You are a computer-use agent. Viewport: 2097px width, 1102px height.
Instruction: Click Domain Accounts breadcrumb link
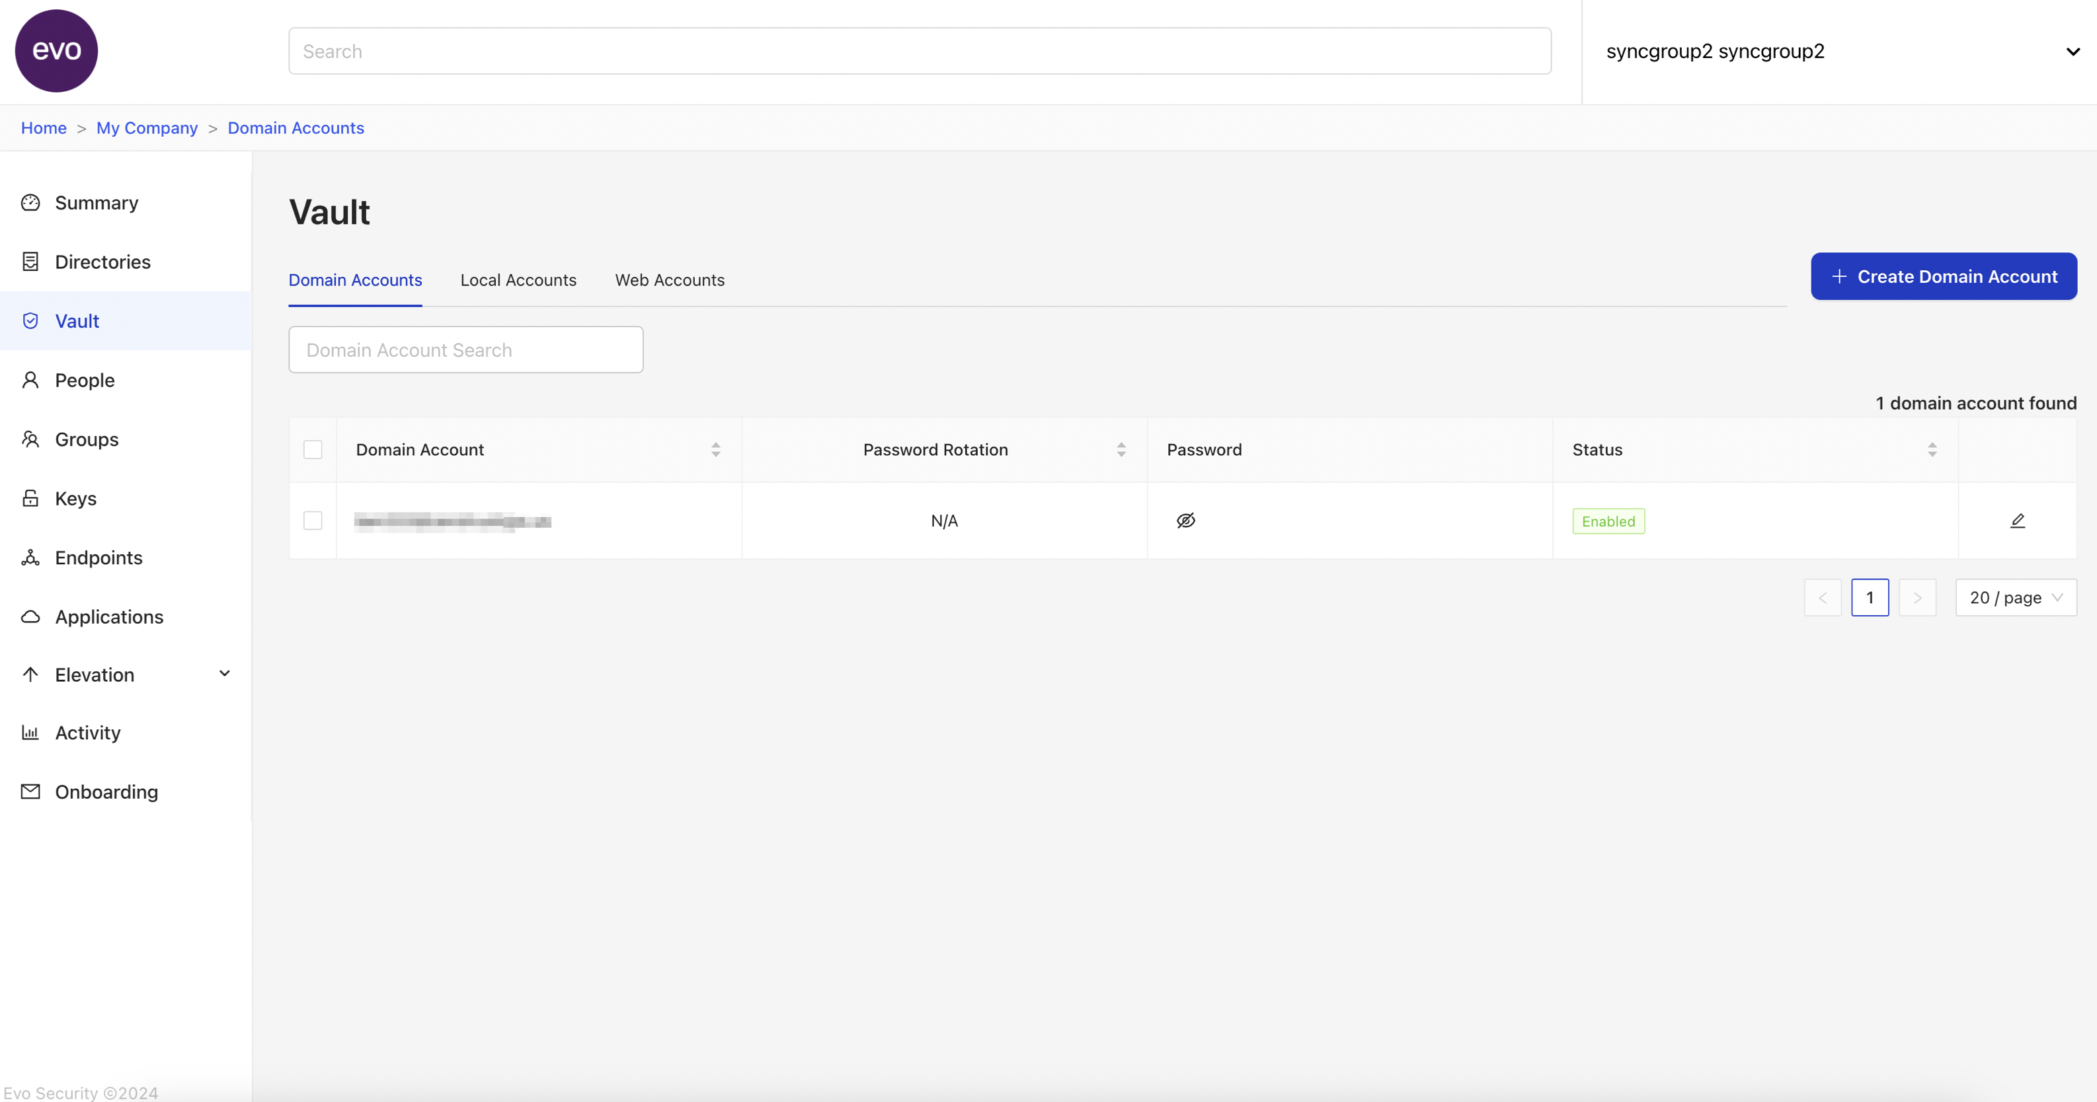coord(296,128)
